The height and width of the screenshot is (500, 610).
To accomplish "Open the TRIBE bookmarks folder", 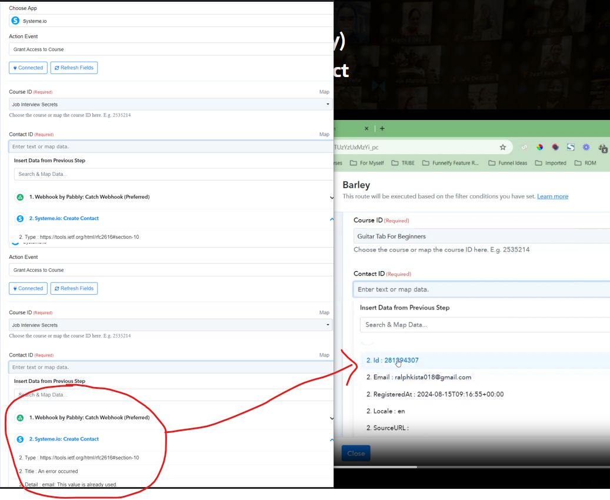I will (403, 163).
